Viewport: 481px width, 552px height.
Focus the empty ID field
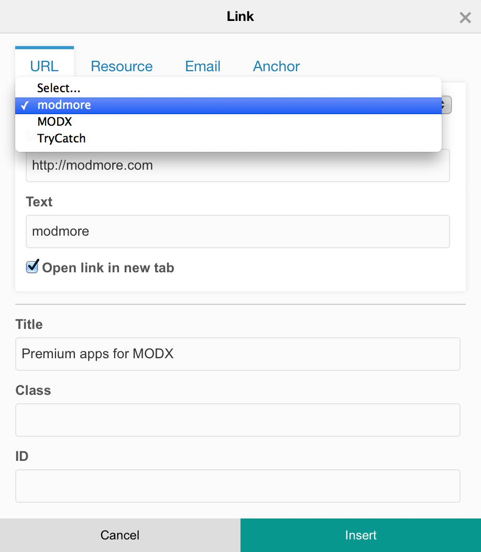pos(238,486)
